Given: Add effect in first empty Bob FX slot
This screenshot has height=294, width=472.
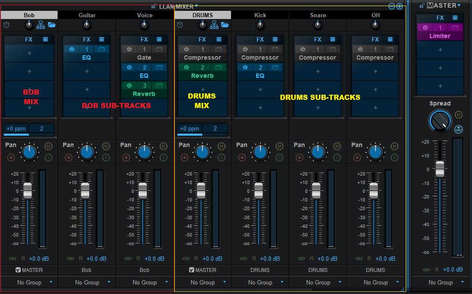Looking at the screenshot, I should point(29,53).
